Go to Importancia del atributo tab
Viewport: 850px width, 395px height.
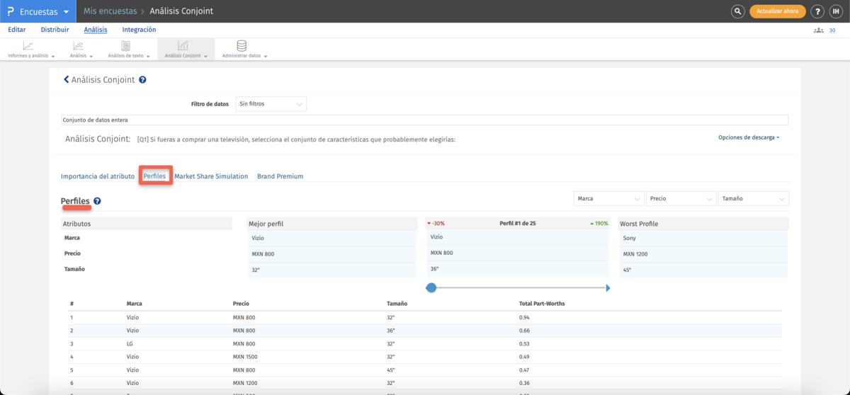(98, 176)
